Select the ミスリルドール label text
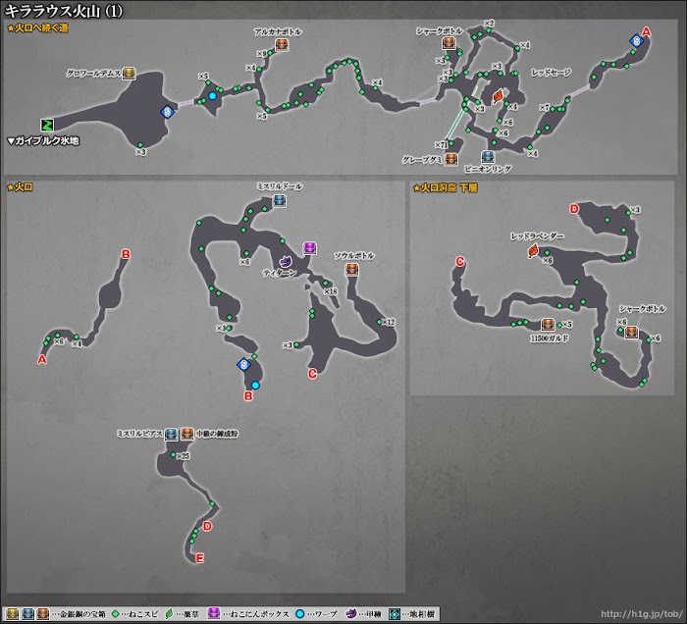 coord(280,186)
